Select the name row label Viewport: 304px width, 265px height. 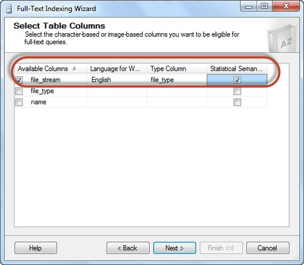[x=39, y=102]
